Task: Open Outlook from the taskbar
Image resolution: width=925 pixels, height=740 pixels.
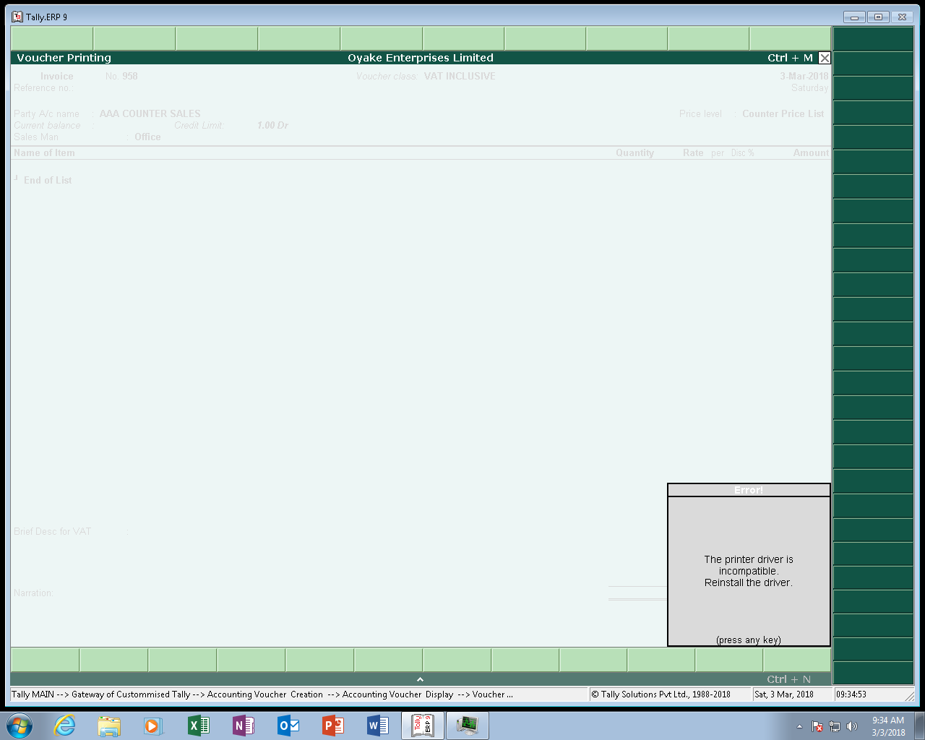Action: pos(288,726)
